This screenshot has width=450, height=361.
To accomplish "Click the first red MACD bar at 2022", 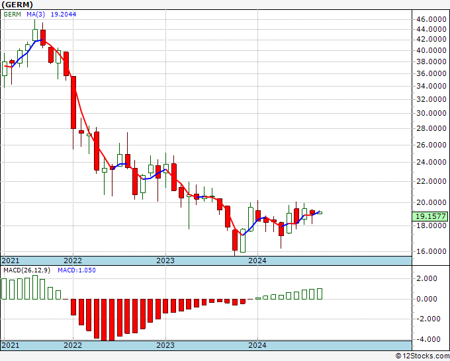I will coord(73,307).
